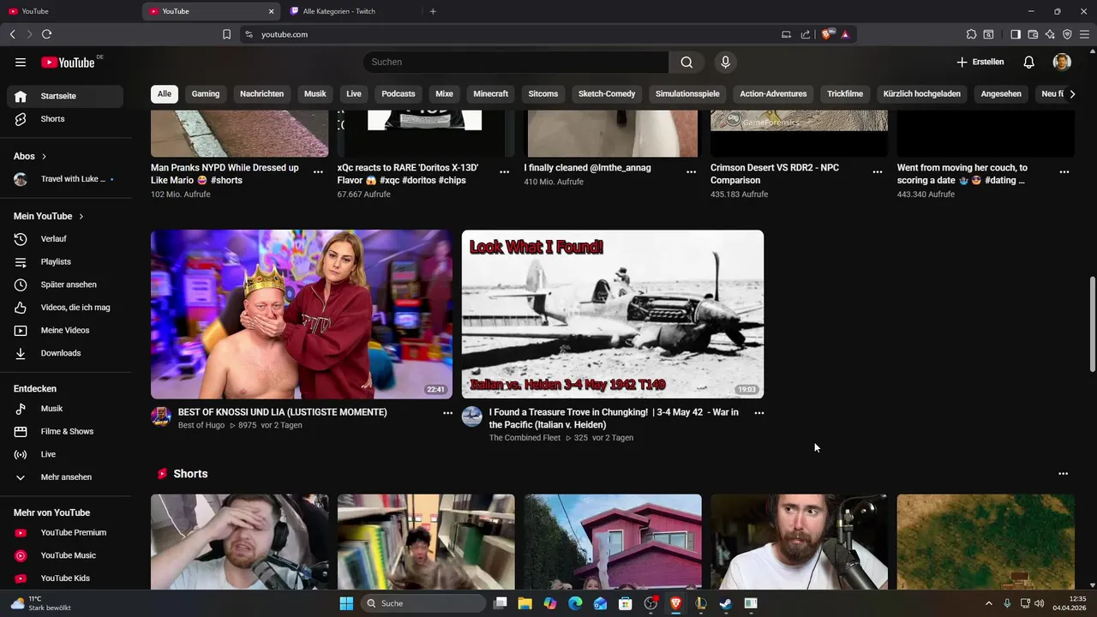The width and height of the screenshot is (1097, 617).
Task: Click the YouTube logo
Action: tap(69, 62)
